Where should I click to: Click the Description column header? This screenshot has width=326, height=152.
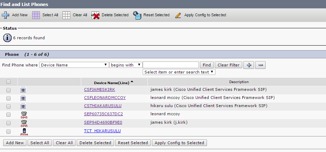239,82
